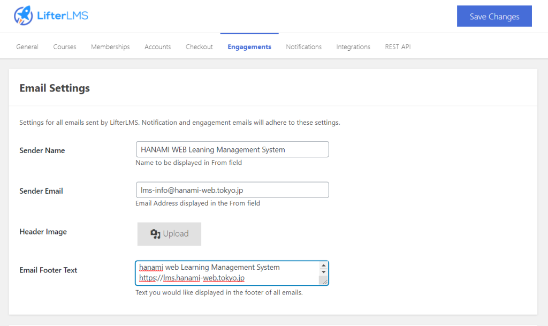Click the Sender Email label
Viewport: 548px width, 326px height.
(41, 191)
